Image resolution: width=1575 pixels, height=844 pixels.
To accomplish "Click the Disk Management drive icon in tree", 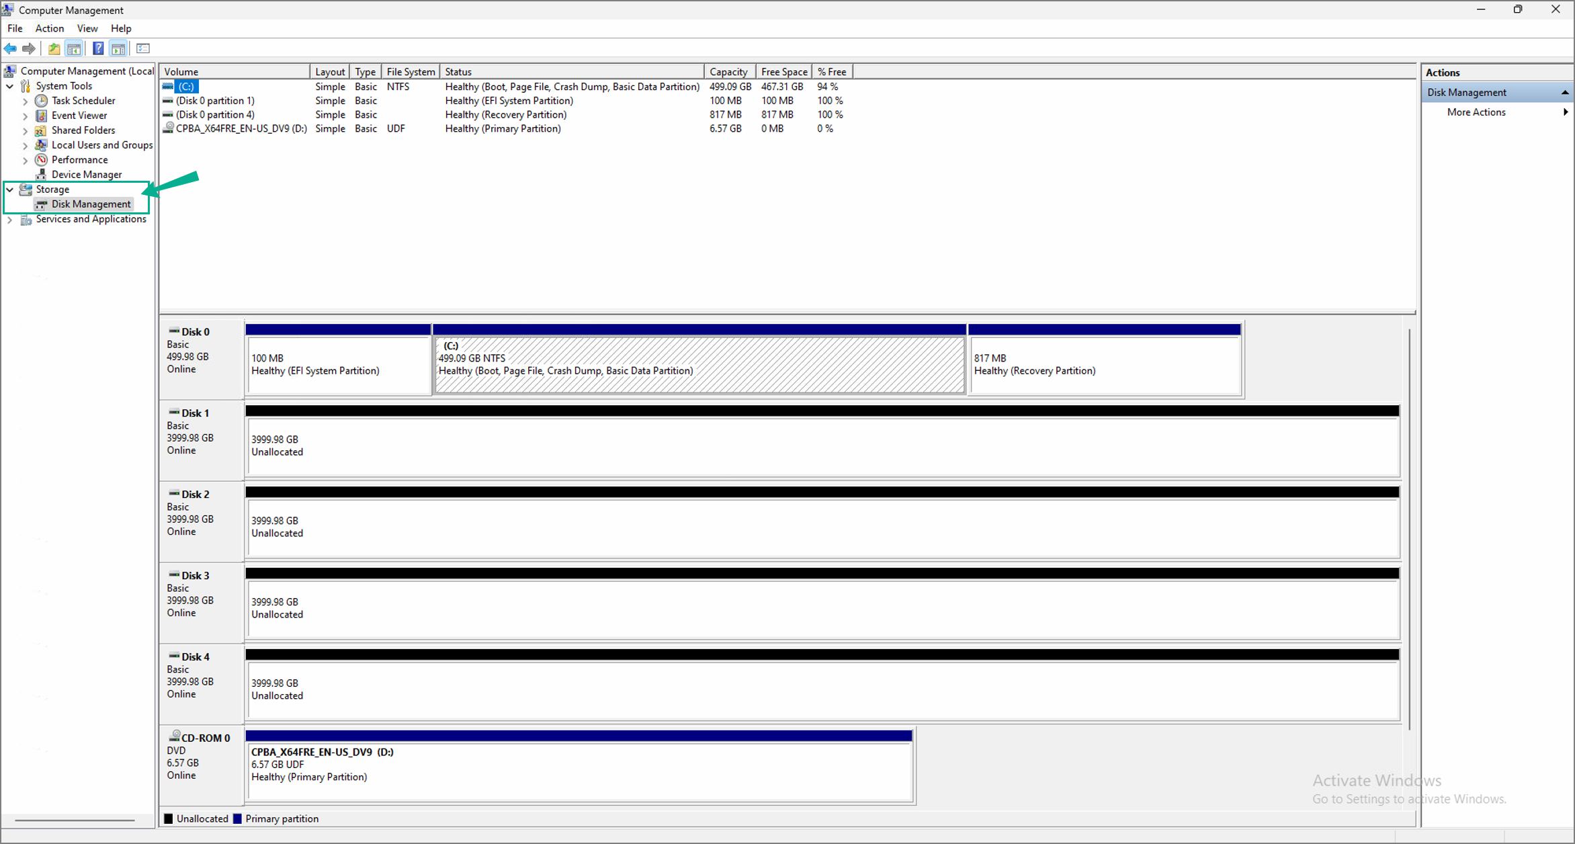I will [42, 204].
